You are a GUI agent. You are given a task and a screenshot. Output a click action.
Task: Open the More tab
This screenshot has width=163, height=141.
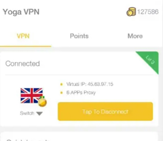(x=135, y=36)
